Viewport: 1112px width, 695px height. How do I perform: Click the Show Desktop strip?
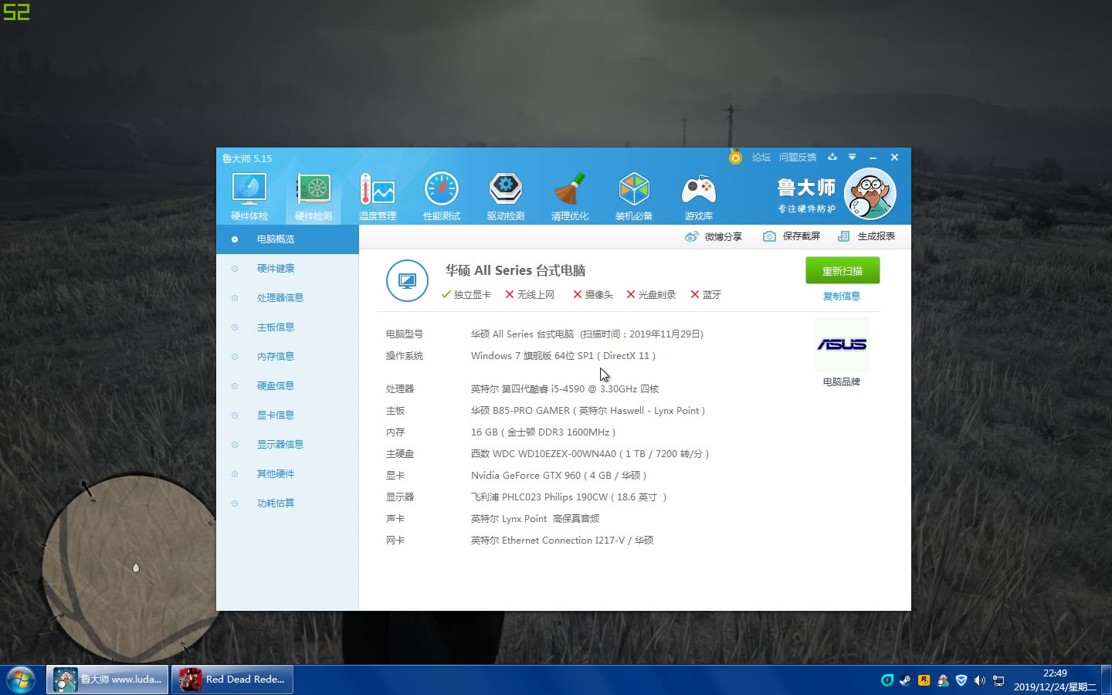coord(1107,680)
